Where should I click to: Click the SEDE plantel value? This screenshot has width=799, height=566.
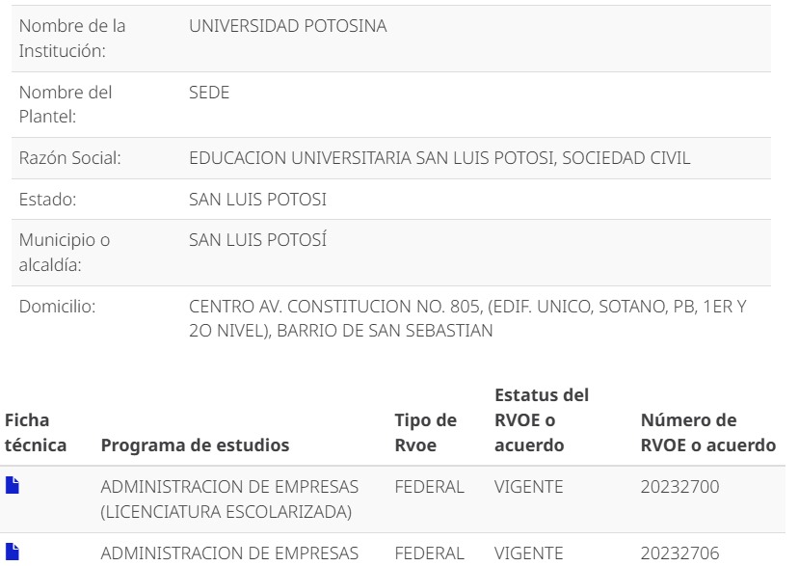(209, 93)
